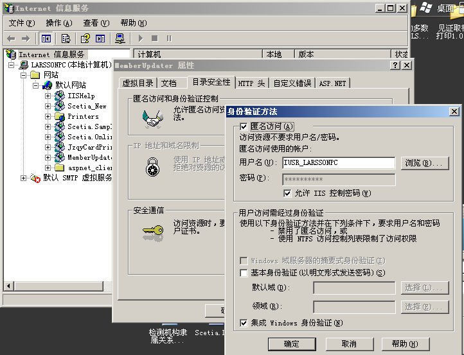Enable 基本身份验证 checkbox

(x=244, y=273)
